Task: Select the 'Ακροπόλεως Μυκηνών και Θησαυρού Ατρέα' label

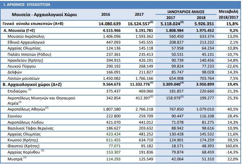Action: (41, 100)
